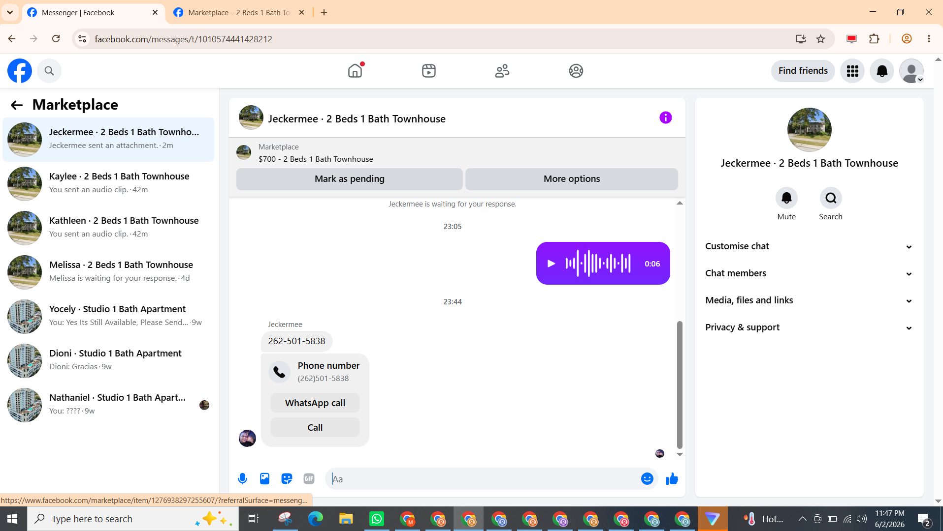Open a new browser tab
Screen dimensions: 943x531
tap(324, 12)
